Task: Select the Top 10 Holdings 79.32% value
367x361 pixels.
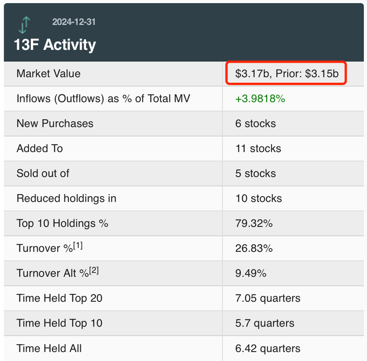Action: (x=254, y=224)
